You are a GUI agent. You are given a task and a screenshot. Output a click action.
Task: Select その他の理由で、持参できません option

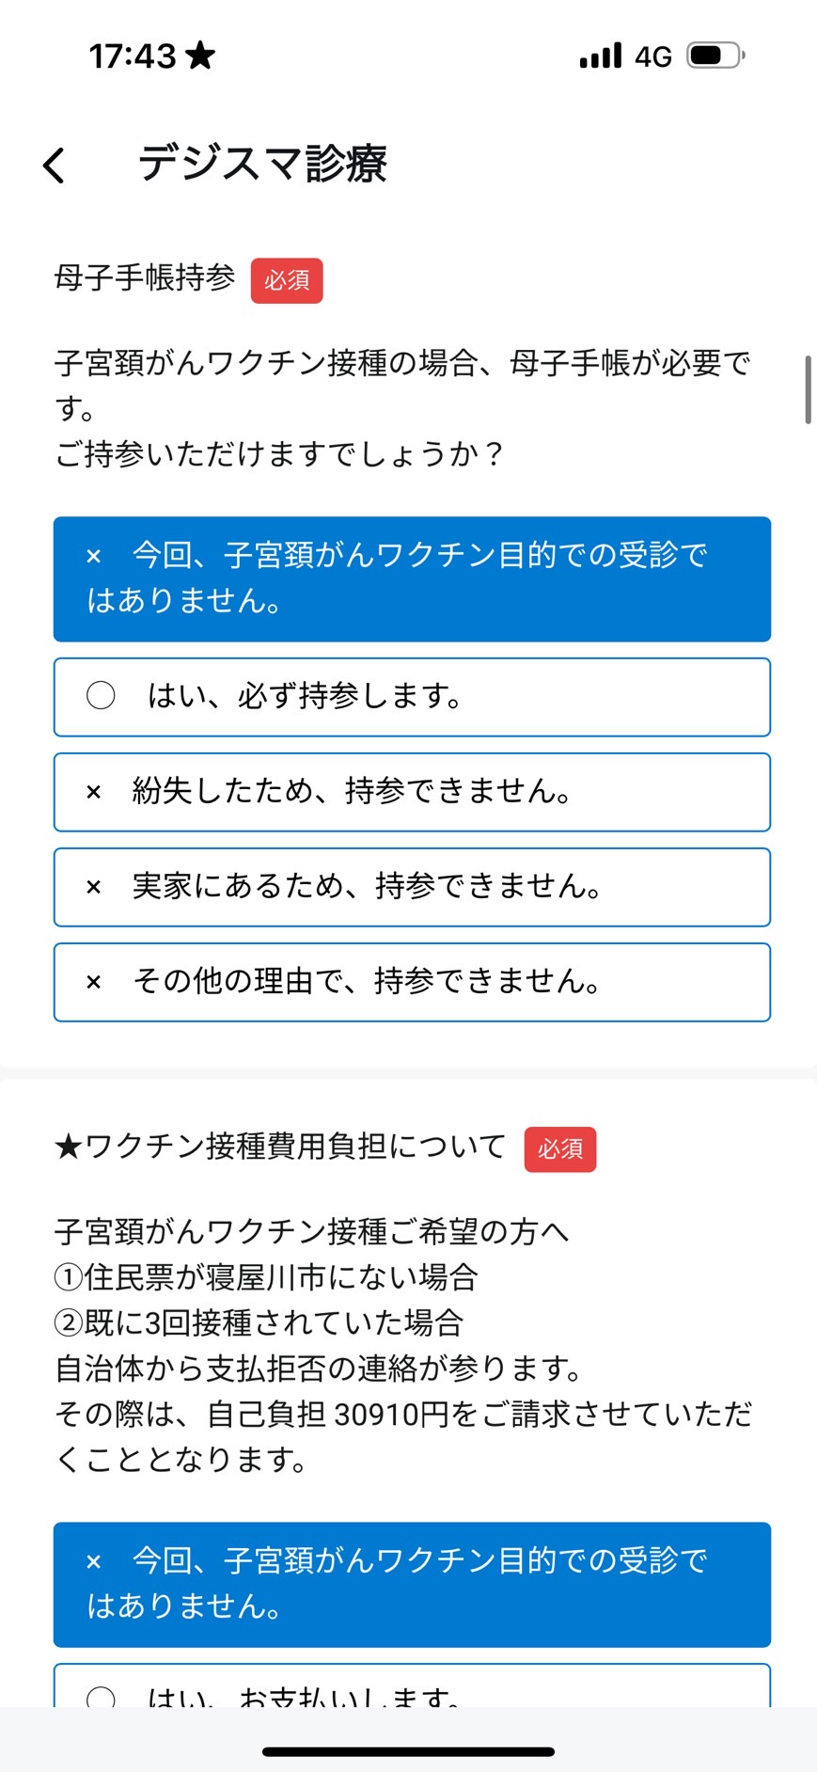(412, 982)
